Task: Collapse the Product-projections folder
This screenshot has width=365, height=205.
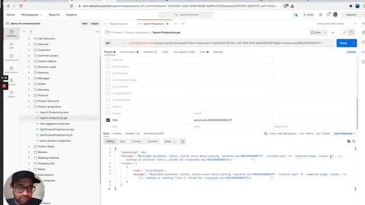Action: (x=29, y=107)
